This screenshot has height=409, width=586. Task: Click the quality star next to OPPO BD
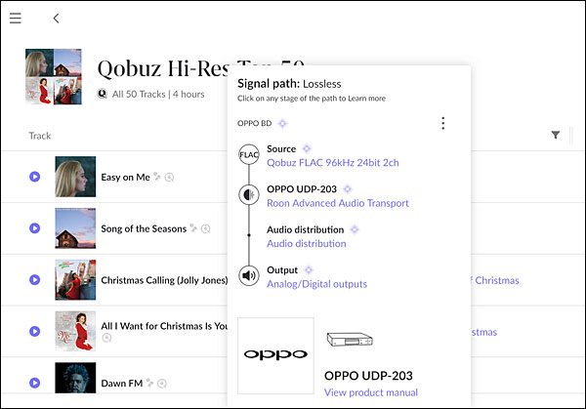pos(282,123)
